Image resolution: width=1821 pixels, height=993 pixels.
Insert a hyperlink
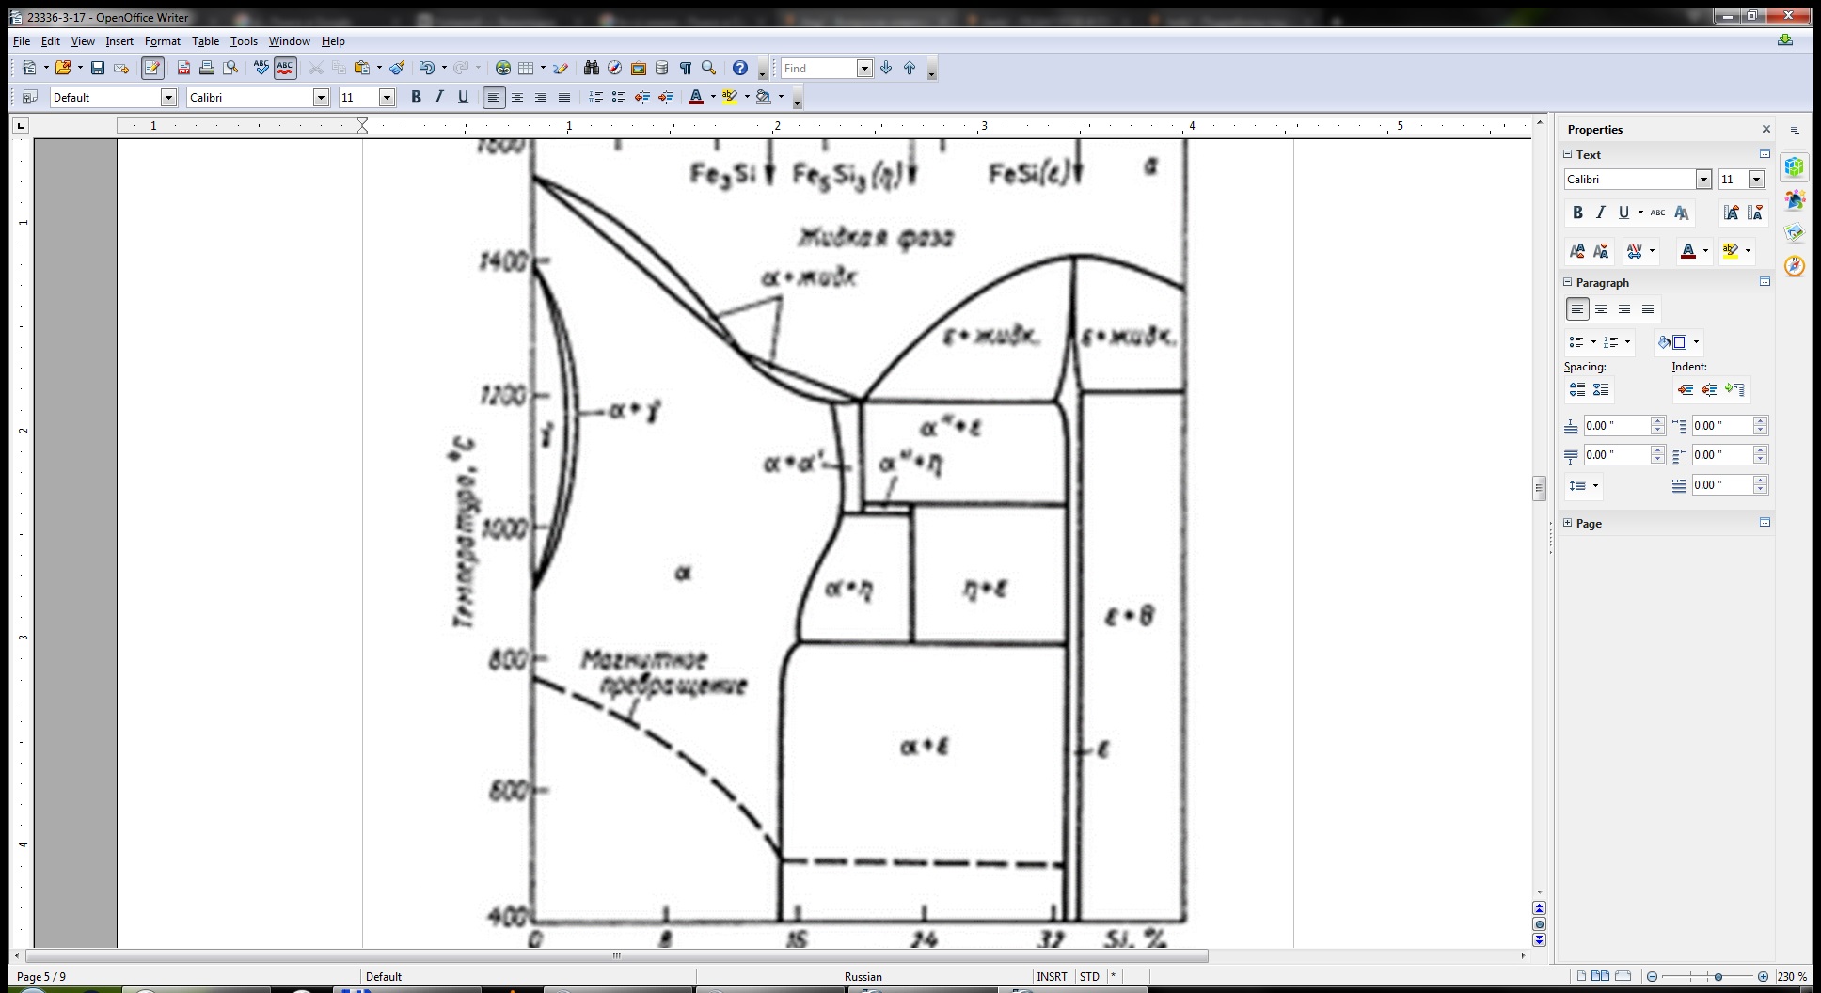pos(503,68)
